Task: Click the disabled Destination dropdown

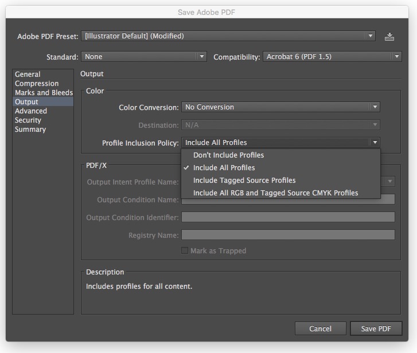Action: click(x=280, y=125)
